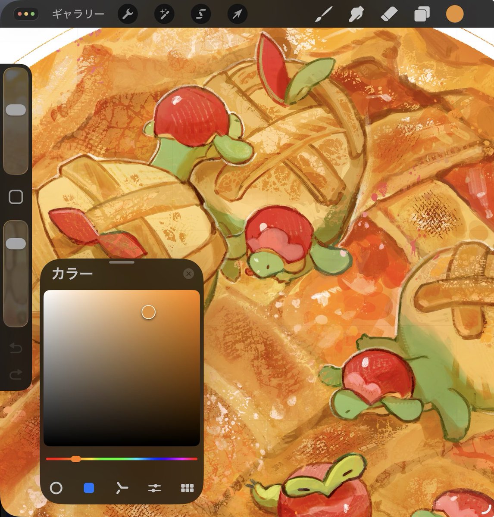This screenshot has width=494, height=517.
Task: Undo the last action in sidebar
Action: [16, 348]
